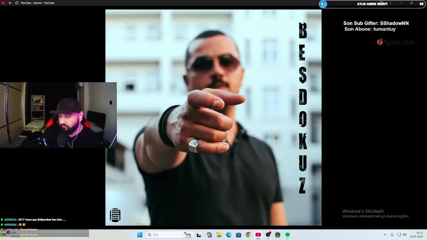Screen dimensions: 427x240
Task: Click 'Son Sub Gifter: SShadowNN' text
Action: point(376,23)
